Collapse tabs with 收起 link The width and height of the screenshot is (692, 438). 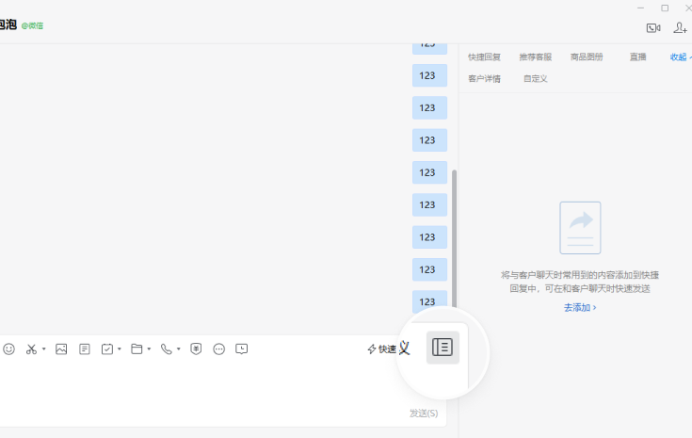click(x=679, y=57)
